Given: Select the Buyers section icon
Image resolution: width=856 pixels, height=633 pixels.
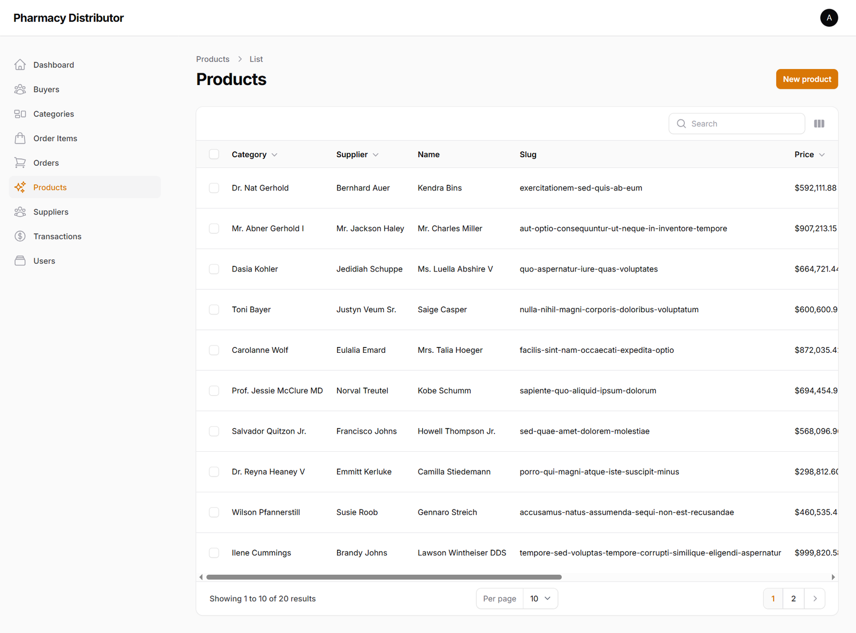Looking at the screenshot, I should point(20,89).
